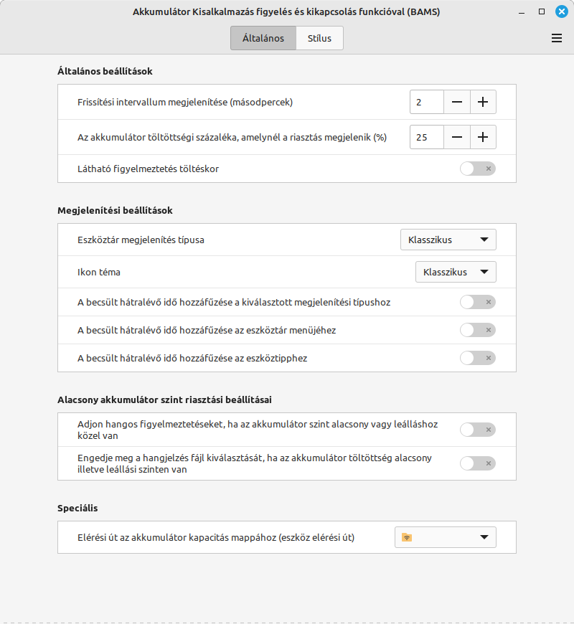Viewport: 574px width, 624px height.
Task: Open the hamburger menu icon
Action: 556,38
